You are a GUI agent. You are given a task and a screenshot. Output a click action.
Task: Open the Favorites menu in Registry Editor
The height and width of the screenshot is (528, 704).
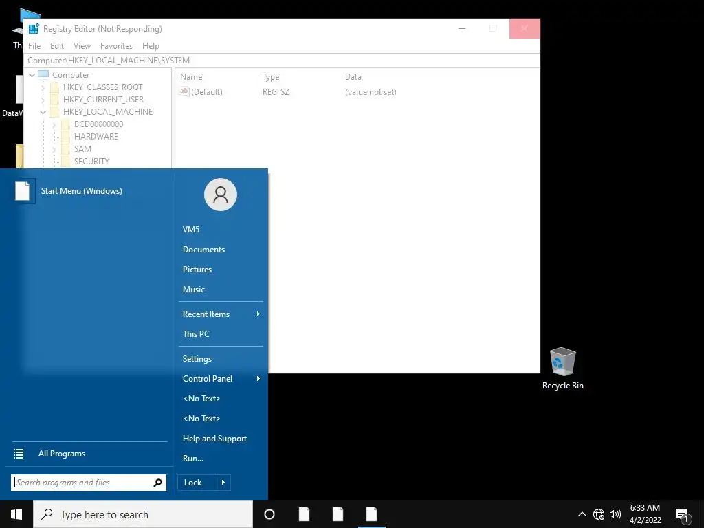(x=116, y=46)
